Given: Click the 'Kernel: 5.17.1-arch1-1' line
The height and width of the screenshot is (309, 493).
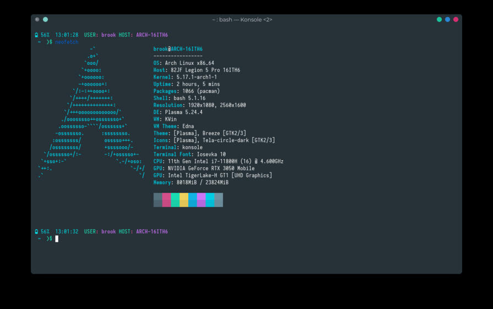Looking at the screenshot, I should (x=185, y=77).
